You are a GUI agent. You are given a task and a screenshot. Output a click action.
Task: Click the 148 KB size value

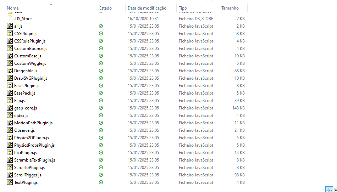[238, 108]
